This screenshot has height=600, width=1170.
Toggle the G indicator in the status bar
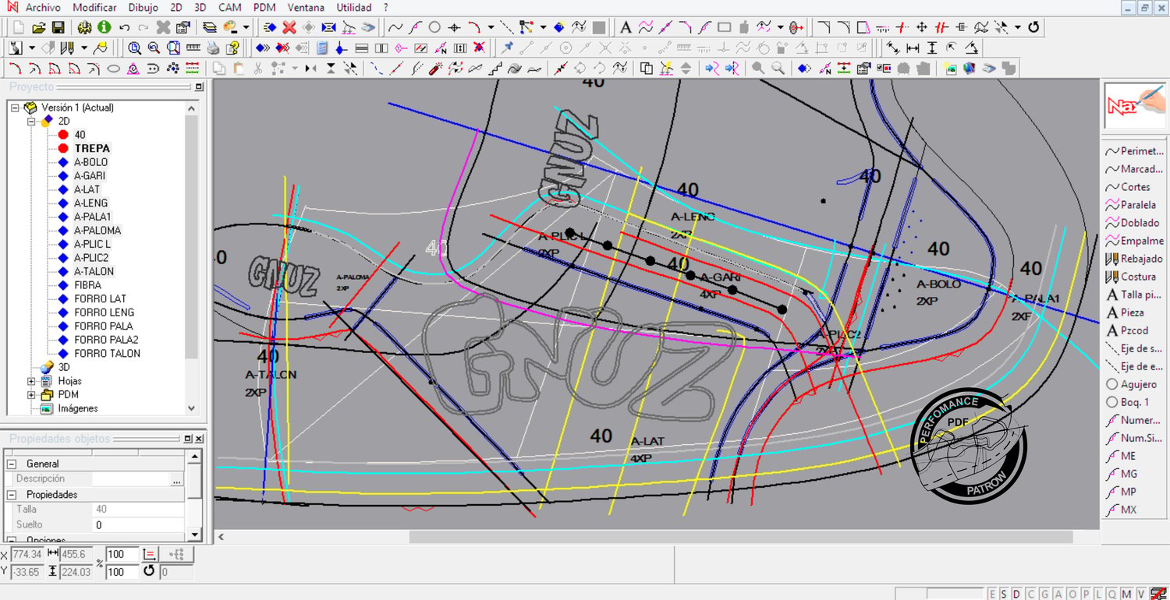coord(1043,594)
